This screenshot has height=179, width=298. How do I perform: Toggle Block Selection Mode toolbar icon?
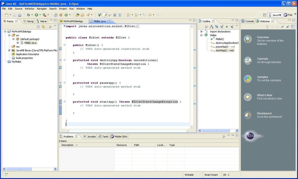point(115,15)
